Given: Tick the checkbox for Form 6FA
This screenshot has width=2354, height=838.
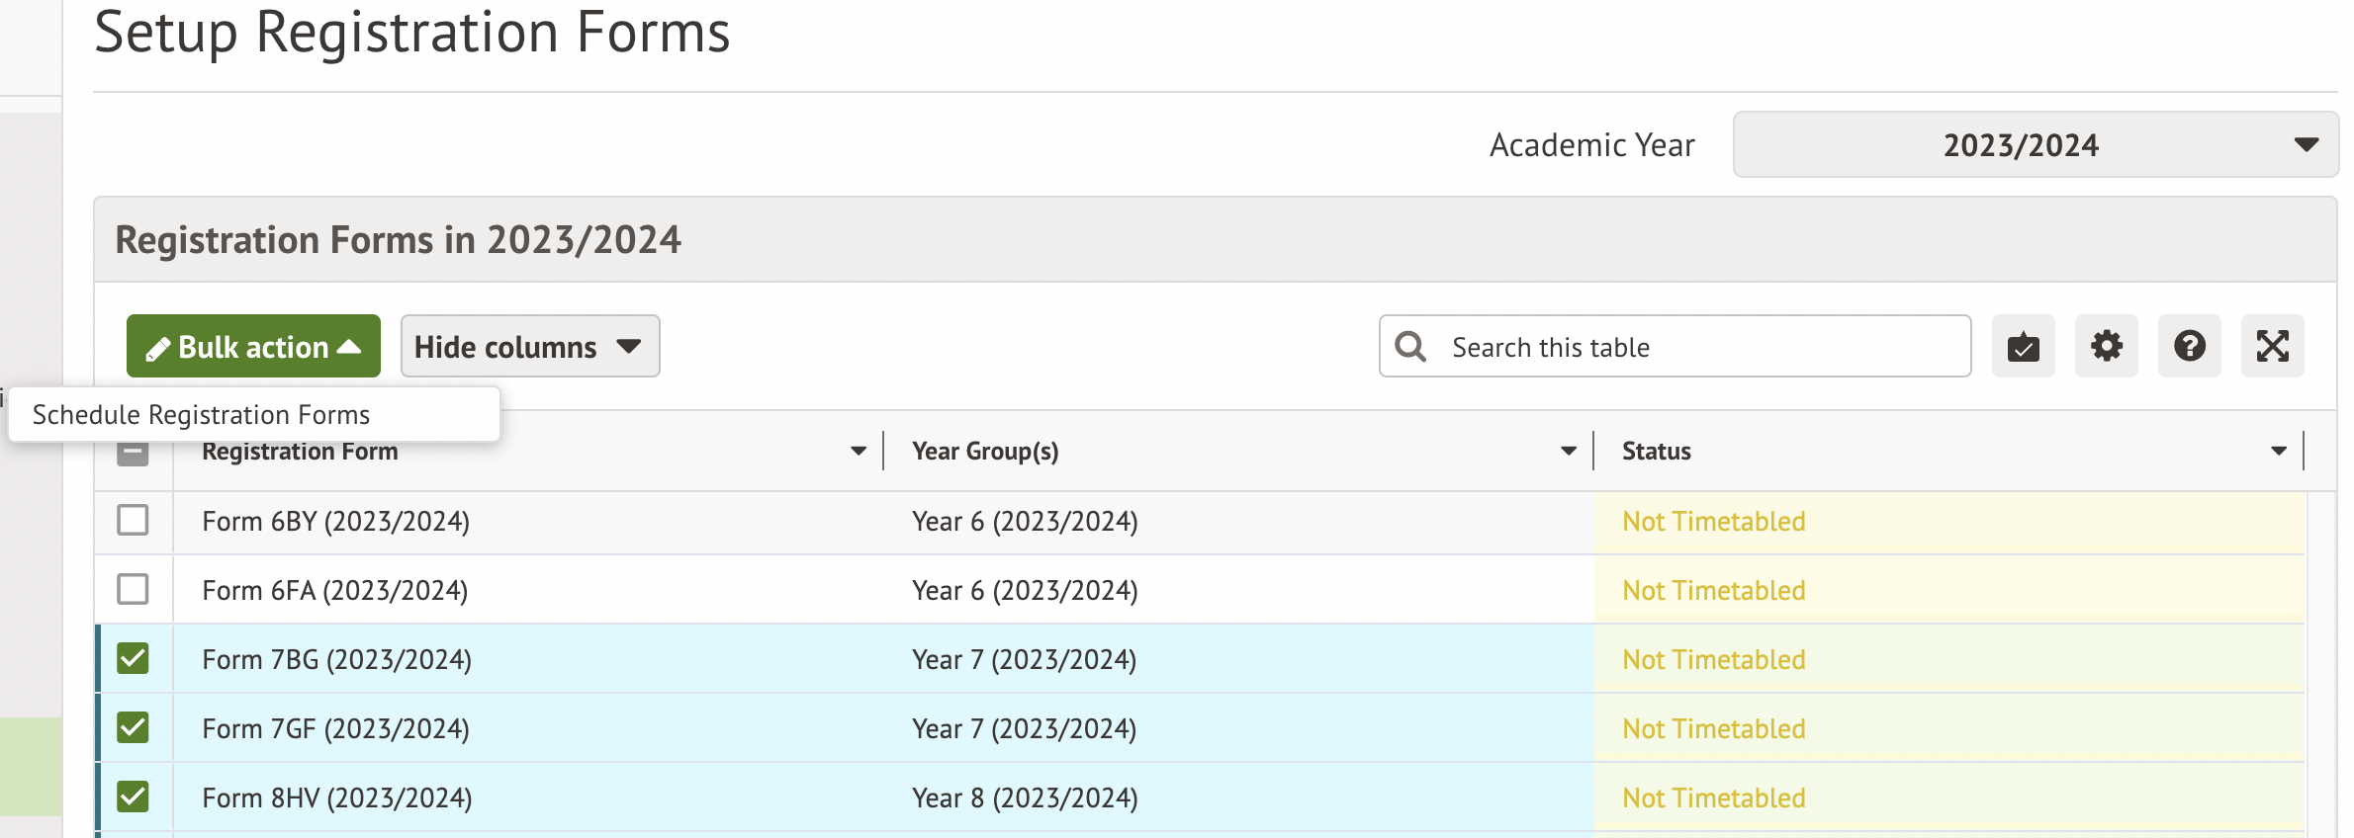Looking at the screenshot, I should coord(133,590).
